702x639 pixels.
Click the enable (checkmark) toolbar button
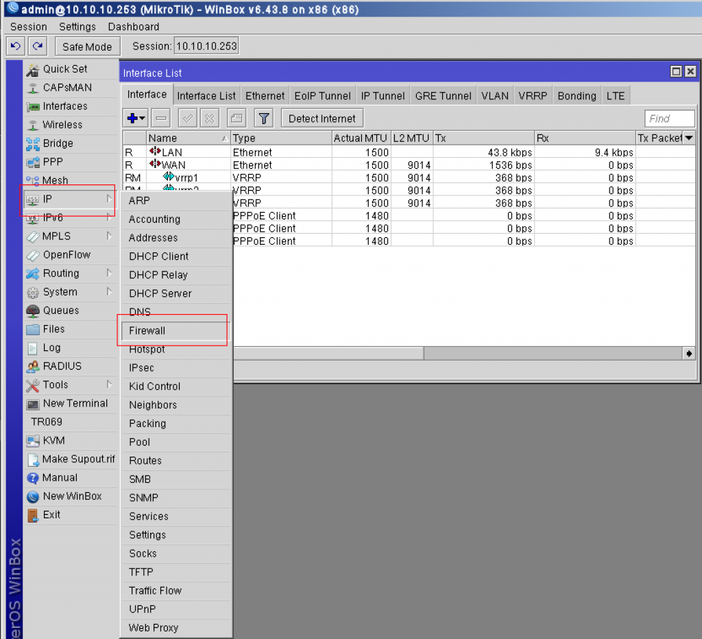(x=188, y=119)
